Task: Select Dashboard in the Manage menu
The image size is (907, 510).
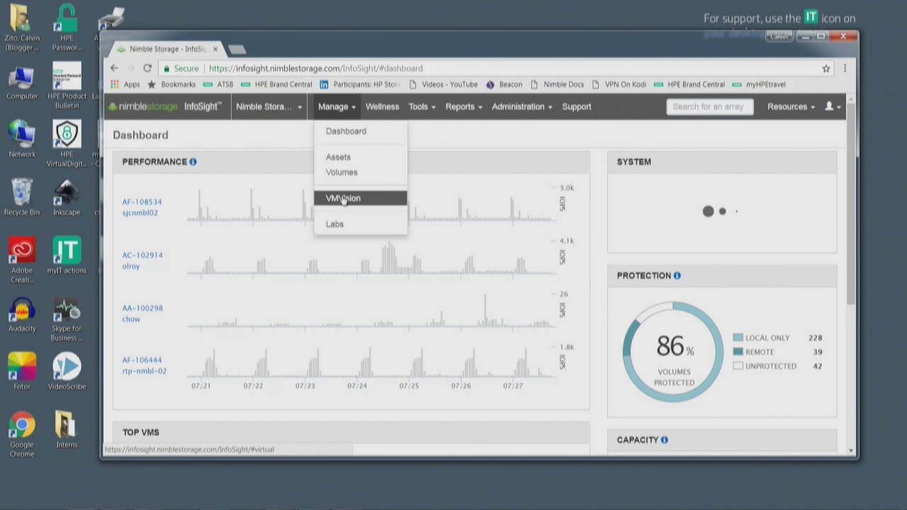Action: [x=361, y=131]
